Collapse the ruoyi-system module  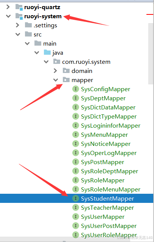pyautogui.click(x=8, y=16)
